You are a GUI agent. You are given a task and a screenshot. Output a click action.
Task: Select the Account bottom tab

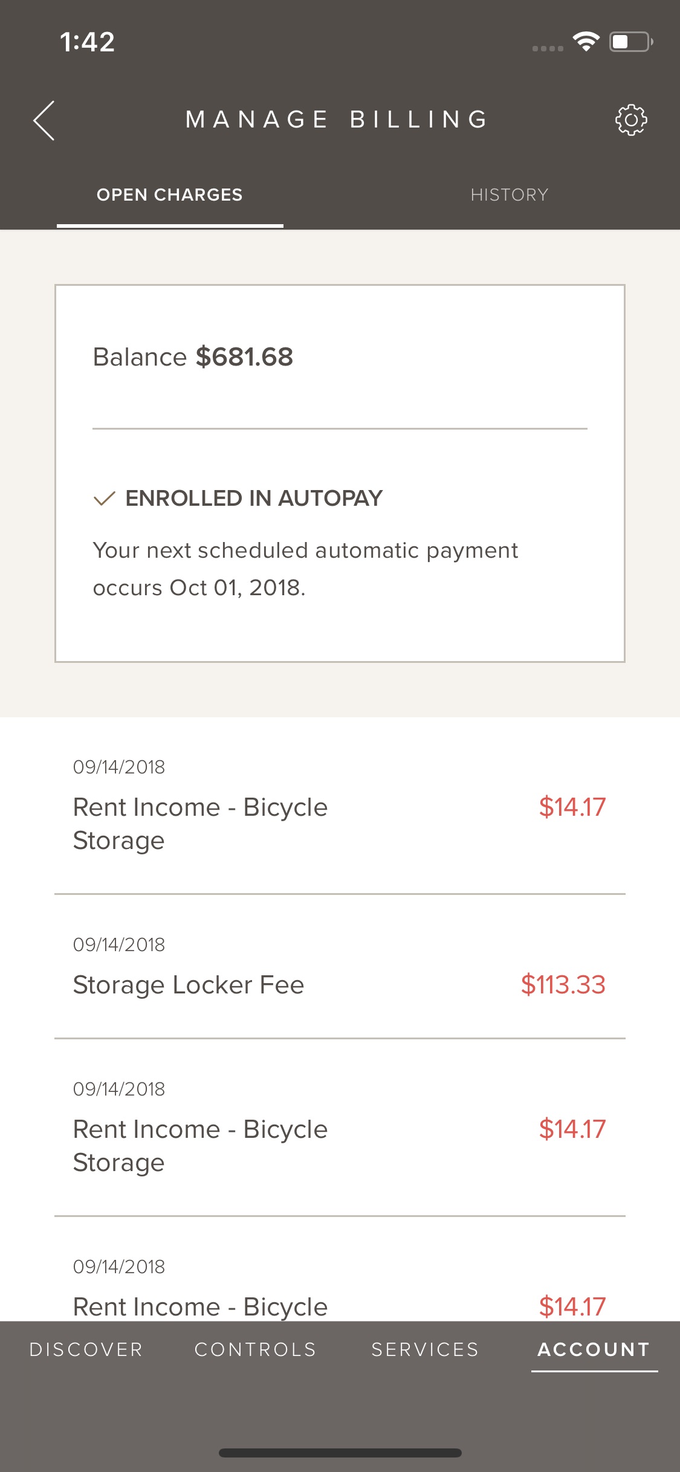click(594, 1349)
